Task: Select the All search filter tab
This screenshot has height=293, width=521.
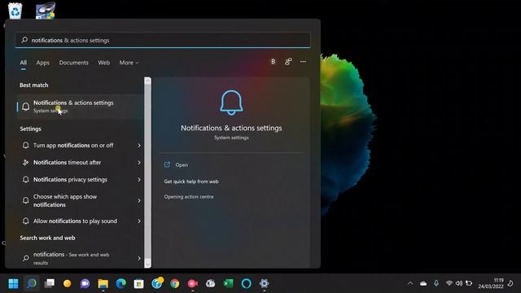Action: tap(24, 63)
